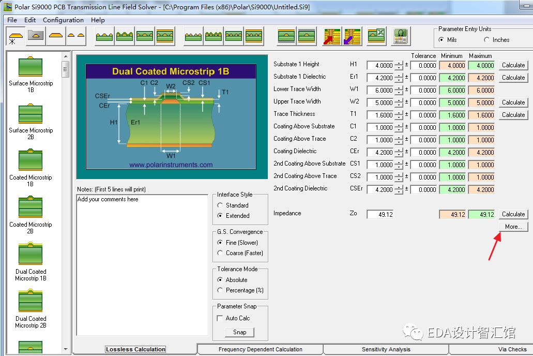The width and height of the screenshot is (533, 356).
Task: Open the omega calculator toolbar icon
Action: tap(401, 36)
